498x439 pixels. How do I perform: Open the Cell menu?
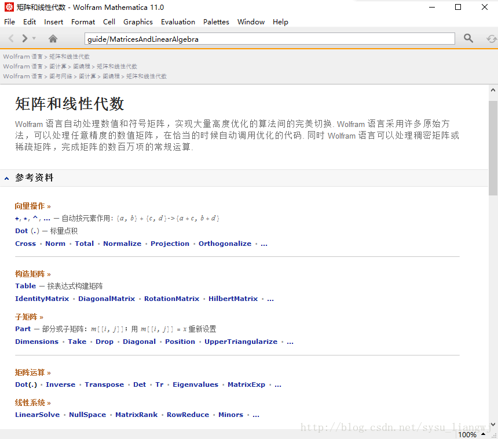pos(109,22)
